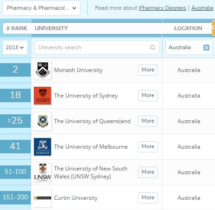Click the Curtin University logo
This screenshot has width=215, height=210.
tap(43, 198)
